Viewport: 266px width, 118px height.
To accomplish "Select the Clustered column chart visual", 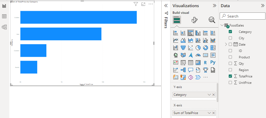I will (198, 33).
